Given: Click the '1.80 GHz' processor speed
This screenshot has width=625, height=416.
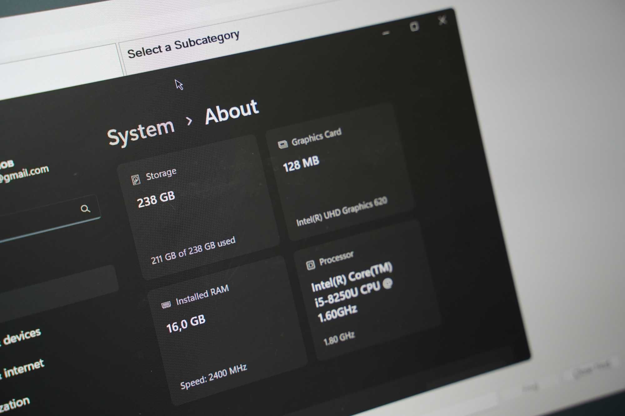Looking at the screenshot, I should click(x=339, y=338).
